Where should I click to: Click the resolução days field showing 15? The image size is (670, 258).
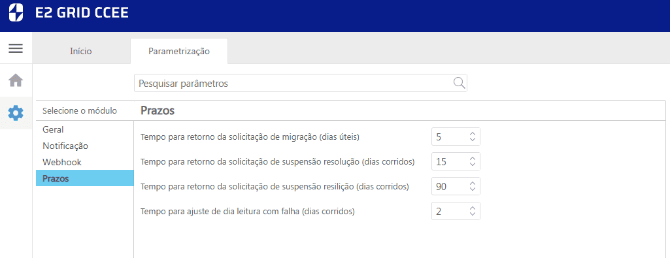point(456,161)
